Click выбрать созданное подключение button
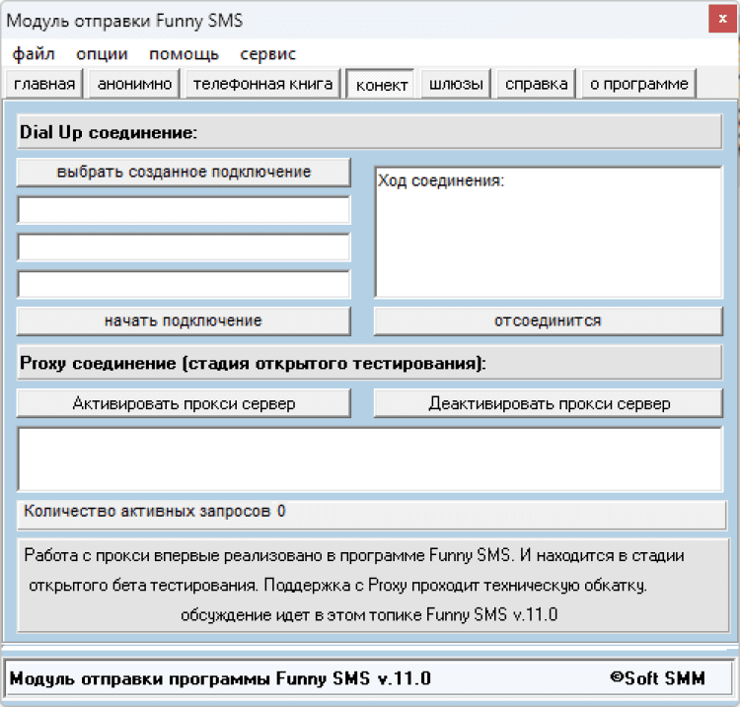 coord(184,173)
